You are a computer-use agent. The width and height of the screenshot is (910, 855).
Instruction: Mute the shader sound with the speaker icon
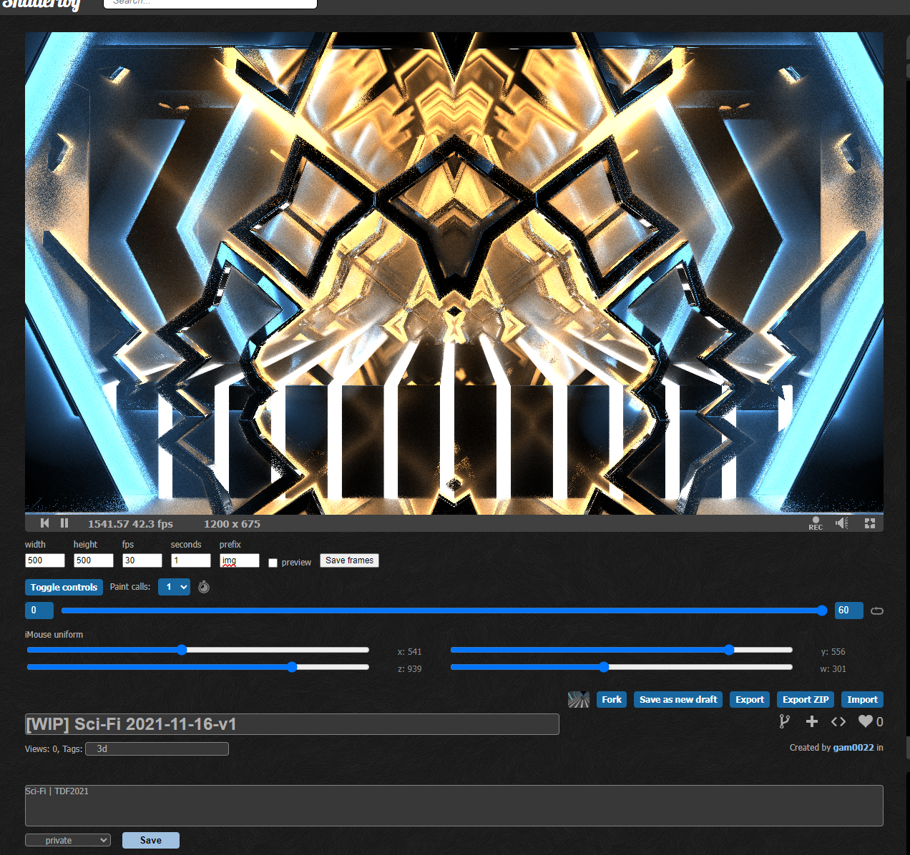pos(842,523)
